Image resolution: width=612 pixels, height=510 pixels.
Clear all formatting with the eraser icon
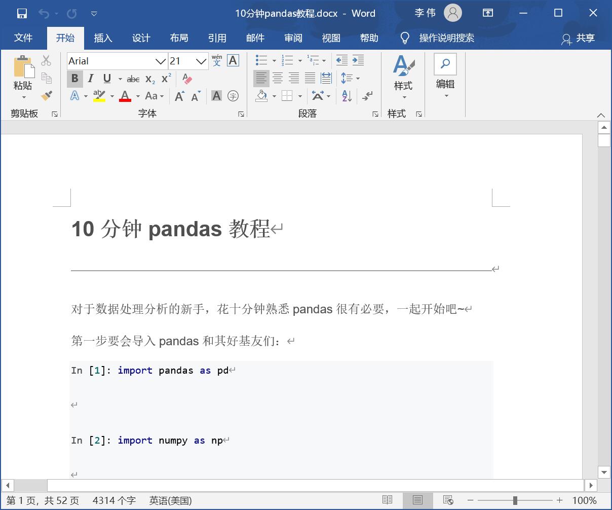point(187,79)
